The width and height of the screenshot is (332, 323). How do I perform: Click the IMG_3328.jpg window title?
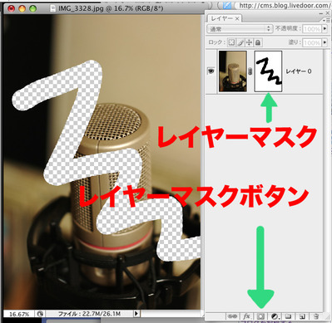pos(111,8)
